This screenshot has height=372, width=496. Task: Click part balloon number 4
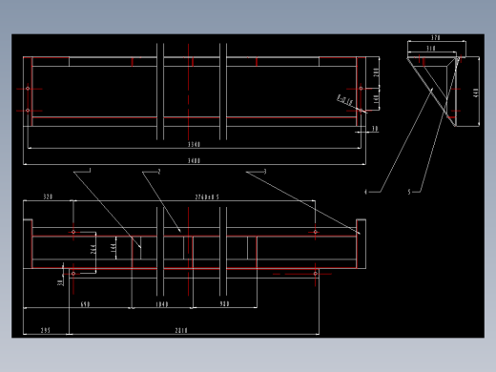tap(365, 192)
